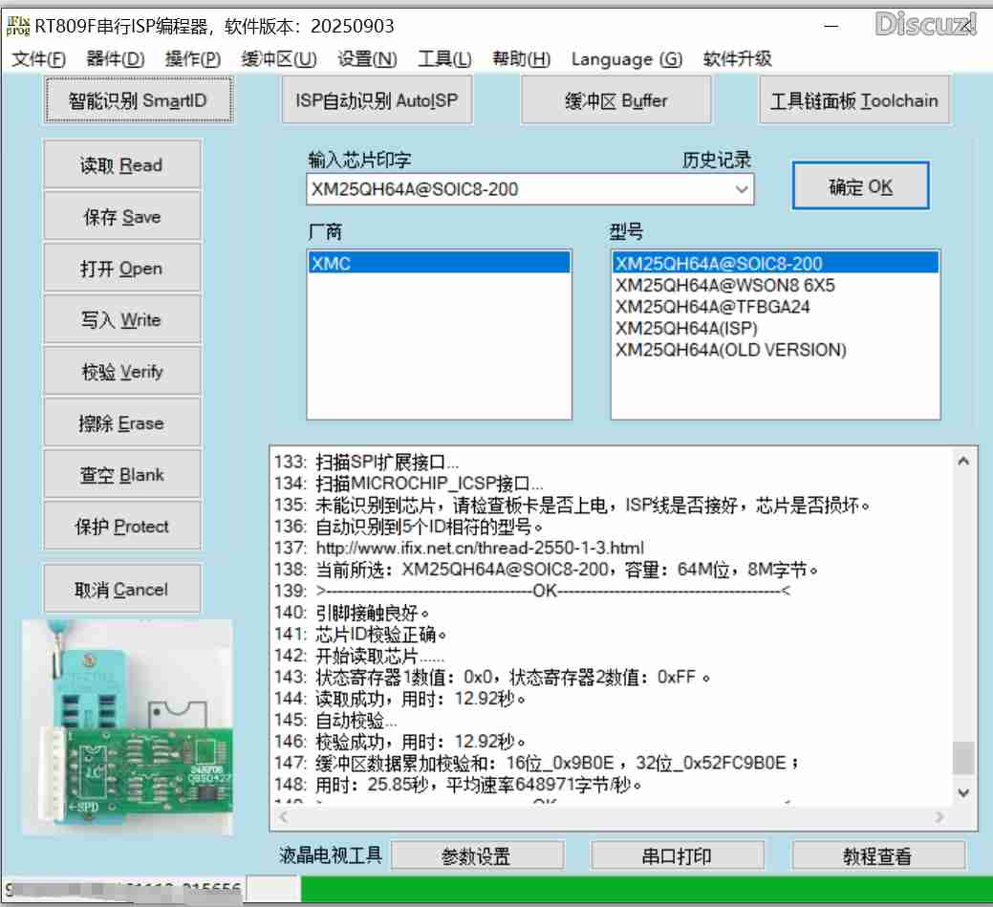Image resolution: width=993 pixels, height=907 pixels.
Task: Click the 读取 Read button
Action: pyautogui.click(x=121, y=164)
